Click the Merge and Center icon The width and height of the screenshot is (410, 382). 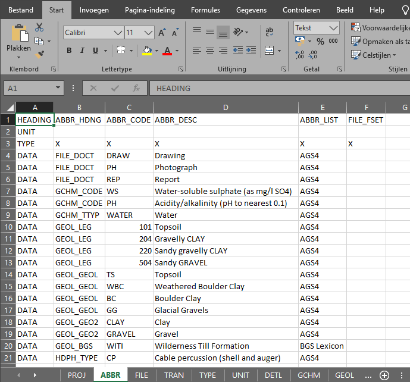(270, 50)
